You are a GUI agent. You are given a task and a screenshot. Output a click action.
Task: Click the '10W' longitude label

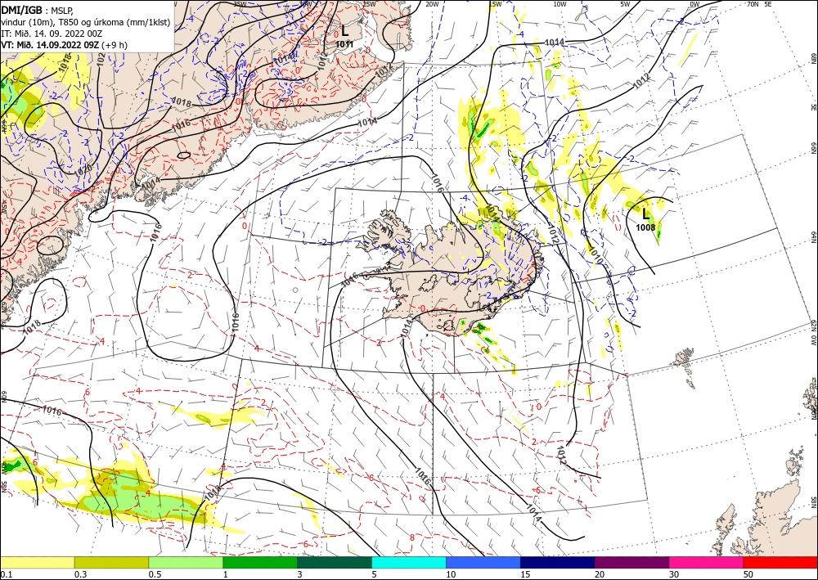tap(560, 4)
